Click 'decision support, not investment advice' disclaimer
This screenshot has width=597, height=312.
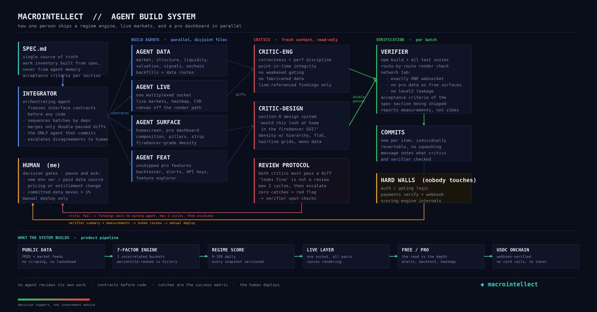(x=57, y=305)
